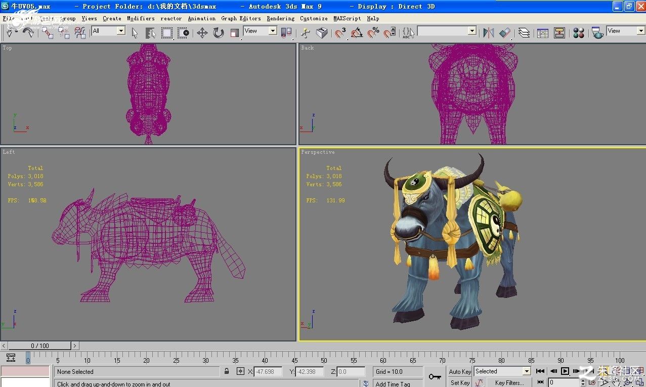646x387 pixels.
Task: Open the Rendering menu
Action: point(281,18)
